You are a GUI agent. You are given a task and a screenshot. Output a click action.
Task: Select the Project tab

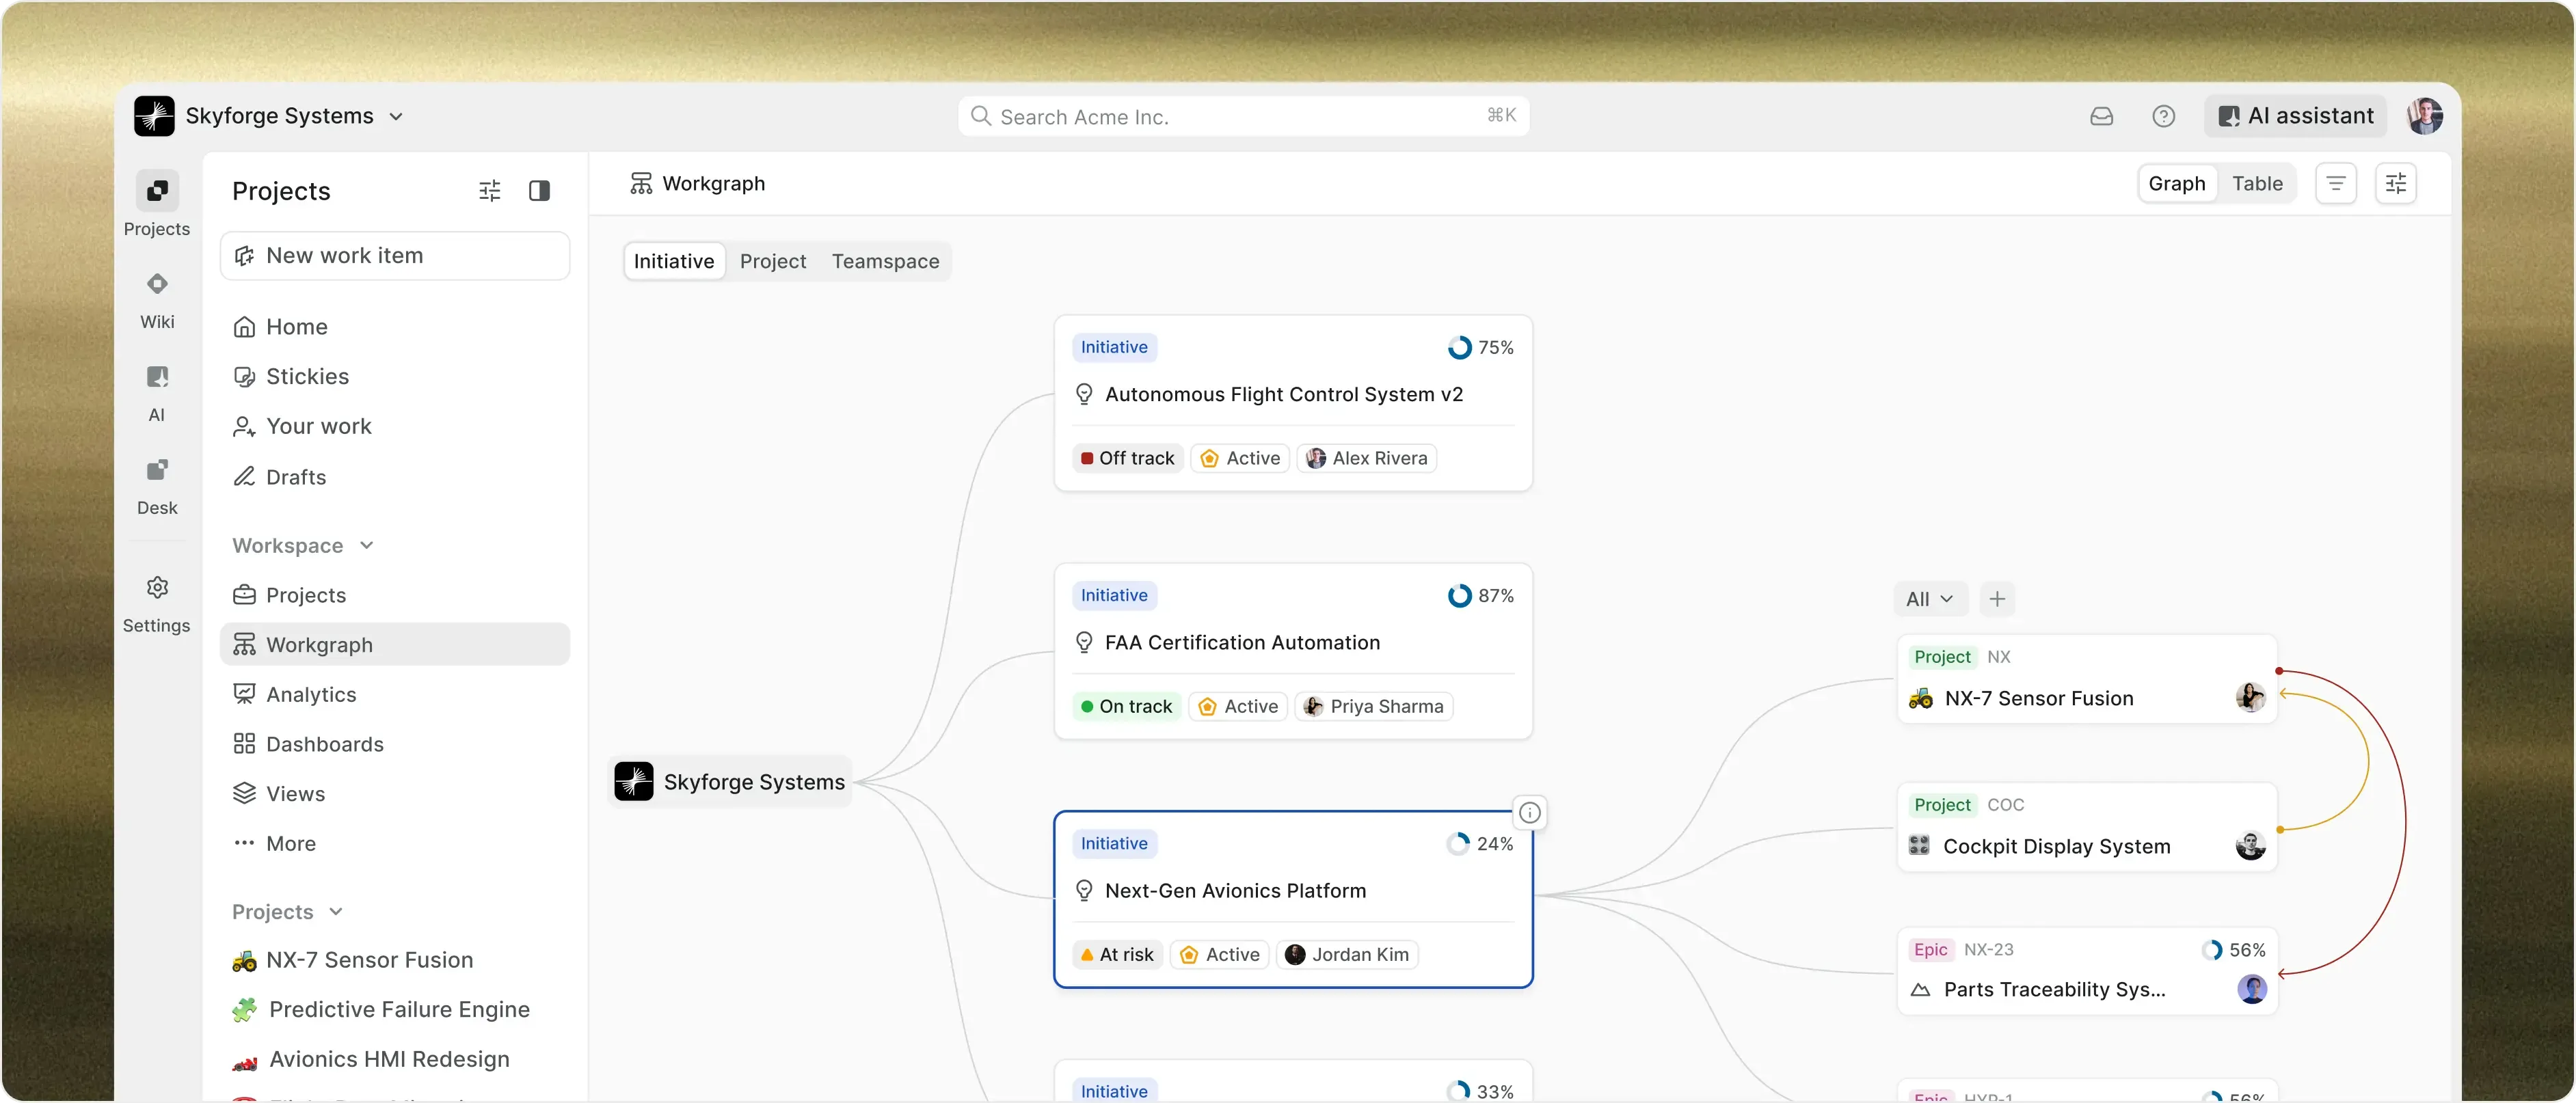point(773,261)
